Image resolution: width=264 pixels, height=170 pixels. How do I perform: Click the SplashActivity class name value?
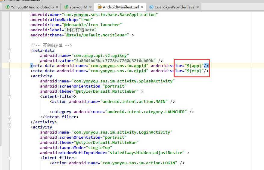click(x=123, y=81)
